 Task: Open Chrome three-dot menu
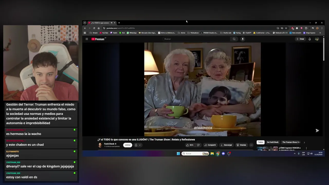[x=322, y=28]
